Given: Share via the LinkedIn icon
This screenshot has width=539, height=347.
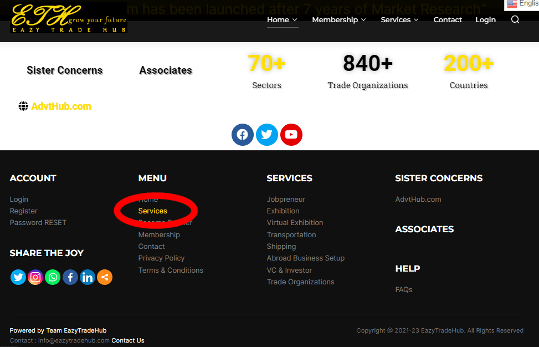Looking at the screenshot, I should [x=88, y=277].
